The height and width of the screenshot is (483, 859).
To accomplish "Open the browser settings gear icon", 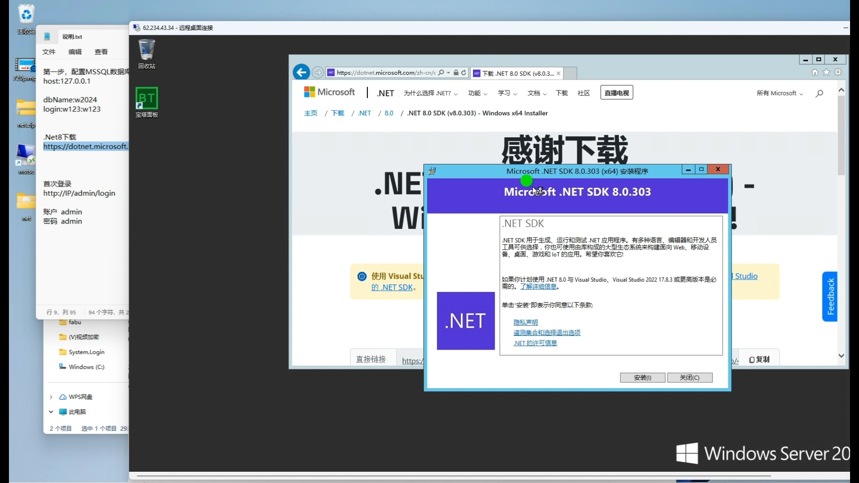I will click(x=838, y=72).
